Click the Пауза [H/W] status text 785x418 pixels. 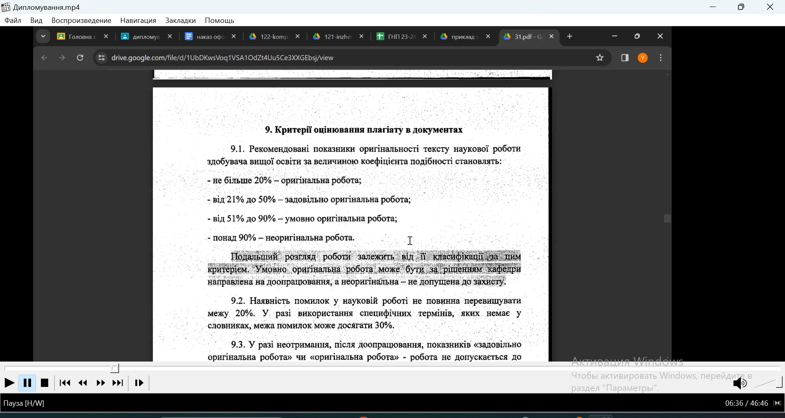coord(24,404)
